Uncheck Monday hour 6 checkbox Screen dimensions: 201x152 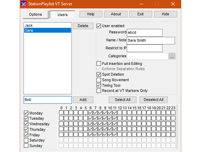pyautogui.click(x=90, y=113)
